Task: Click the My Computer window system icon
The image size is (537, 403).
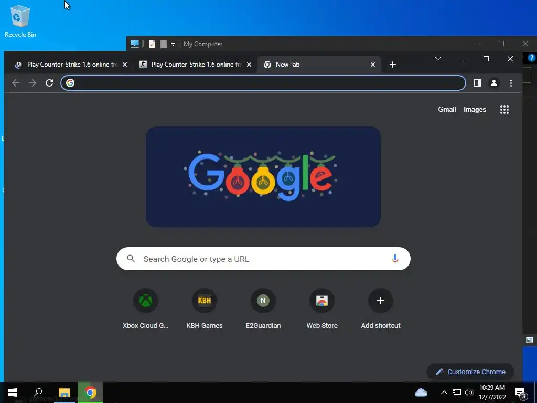Action: click(135, 44)
